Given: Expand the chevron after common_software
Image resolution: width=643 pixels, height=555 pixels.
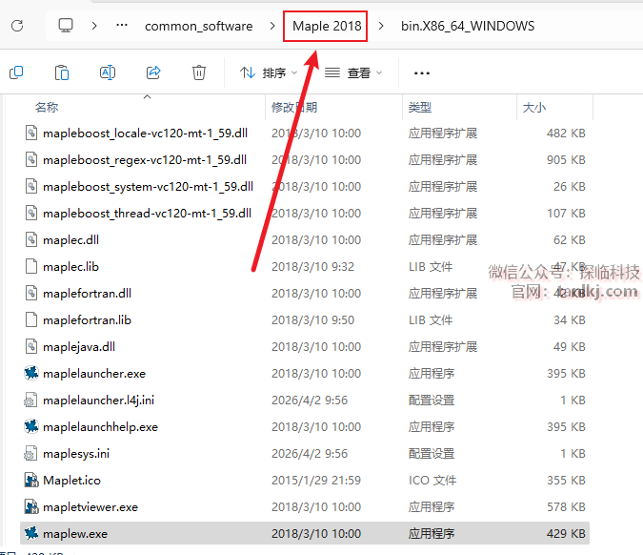Looking at the screenshot, I should pyautogui.click(x=272, y=26).
